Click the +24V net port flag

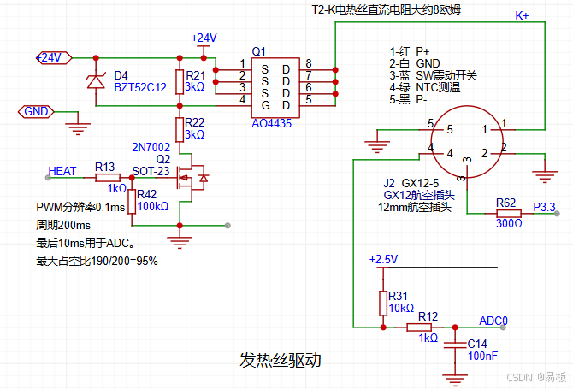tap(54, 58)
